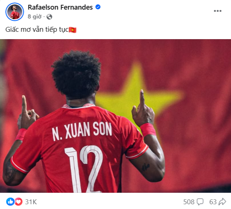Open Rafaelson Fernandes profile picture

click(x=14, y=12)
